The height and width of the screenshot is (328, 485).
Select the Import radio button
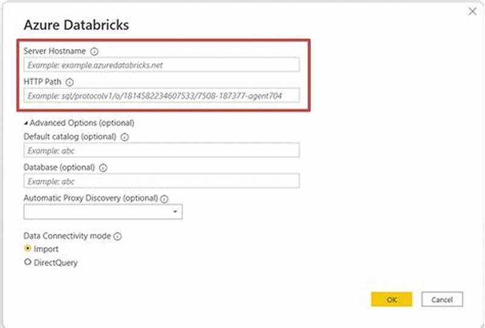click(x=27, y=249)
